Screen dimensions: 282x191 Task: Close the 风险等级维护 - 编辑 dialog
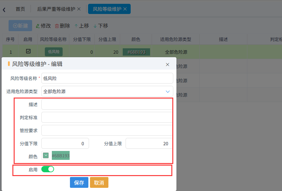[x=168, y=65]
